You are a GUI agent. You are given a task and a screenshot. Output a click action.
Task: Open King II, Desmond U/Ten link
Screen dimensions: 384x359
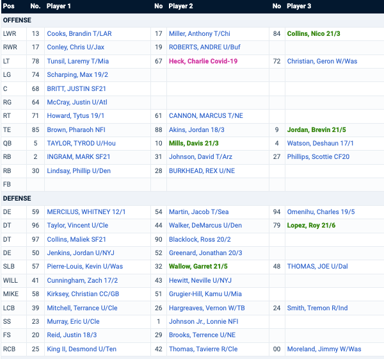click(x=81, y=349)
